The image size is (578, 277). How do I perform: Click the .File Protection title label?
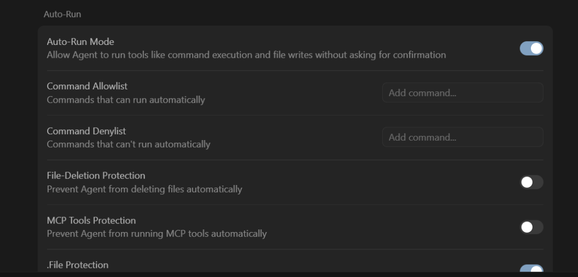(x=78, y=265)
